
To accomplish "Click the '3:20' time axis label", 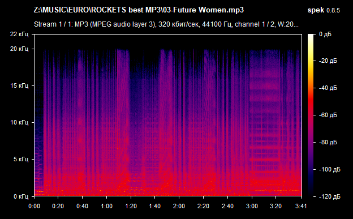I will (276, 206).
